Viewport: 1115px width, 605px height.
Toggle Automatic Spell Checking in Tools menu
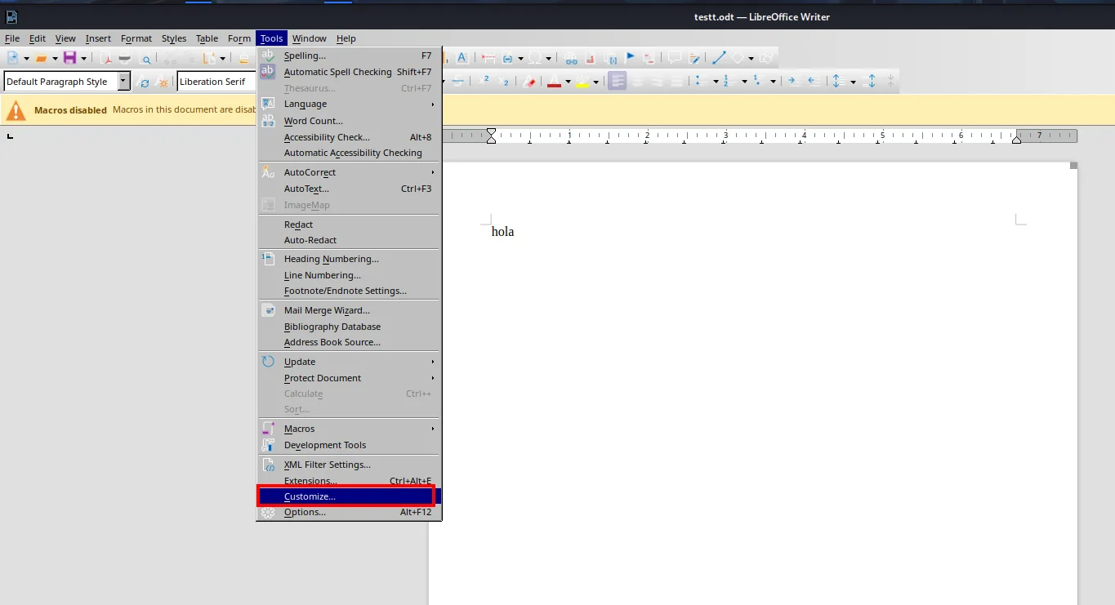click(x=350, y=72)
